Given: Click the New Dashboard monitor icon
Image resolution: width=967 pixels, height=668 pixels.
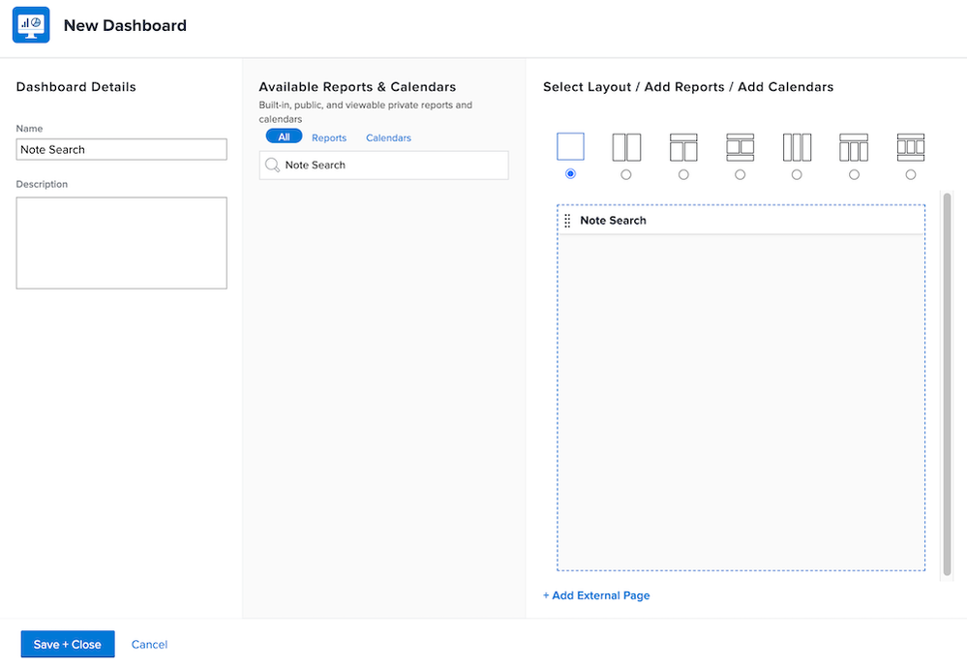Looking at the screenshot, I should coord(31,25).
